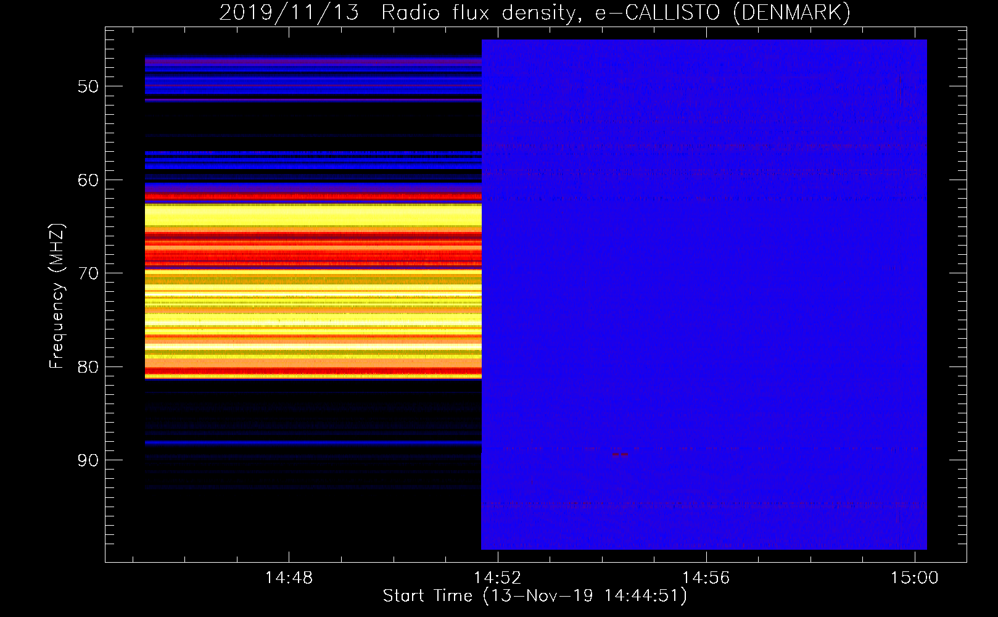Click the 14:48 time tick label
This screenshot has height=617, width=998.
(289, 578)
